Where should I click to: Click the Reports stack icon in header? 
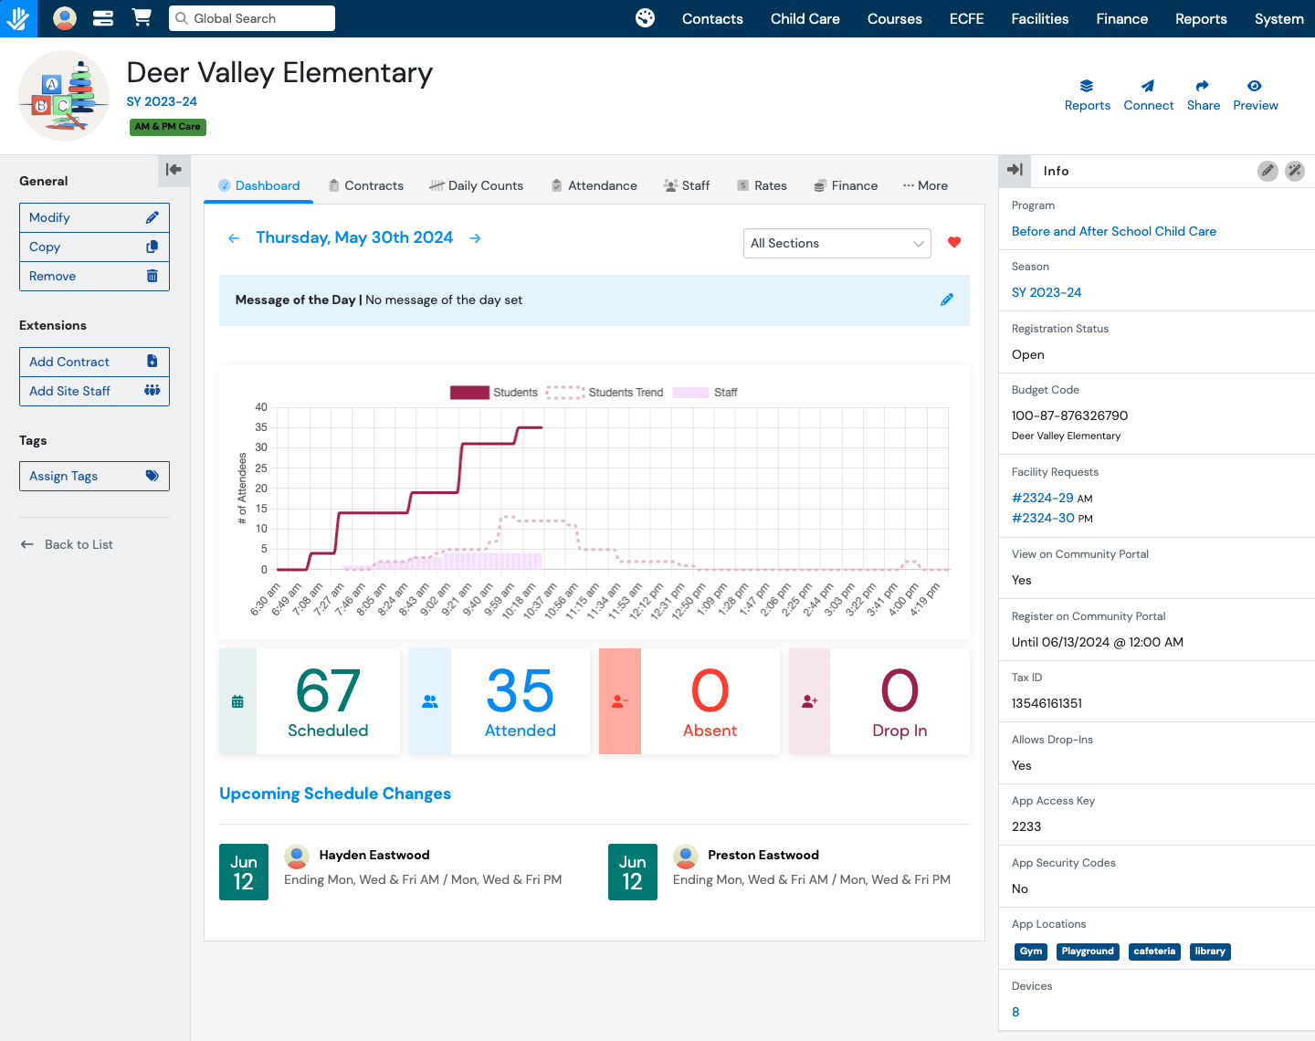point(1087,86)
